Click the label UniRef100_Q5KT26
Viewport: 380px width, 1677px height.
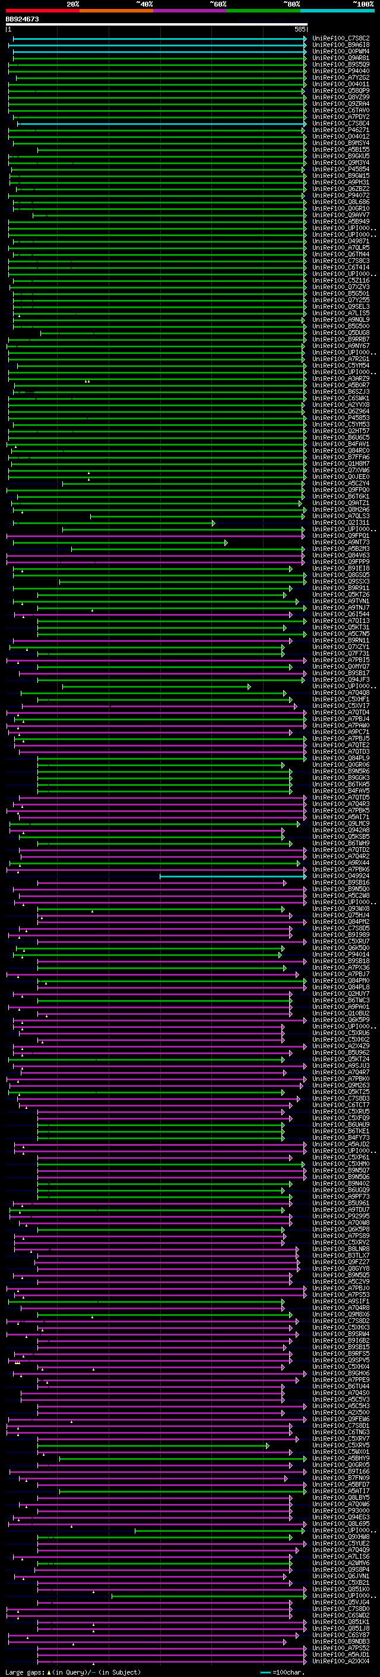(x=341, y=594)
